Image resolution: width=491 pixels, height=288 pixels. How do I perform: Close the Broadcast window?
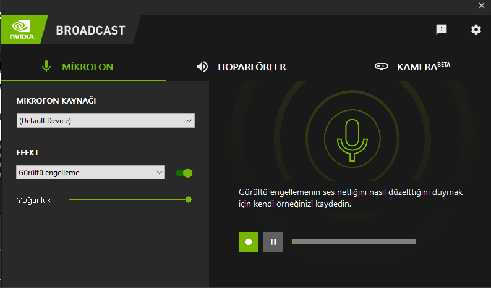[x=482, y=6]
